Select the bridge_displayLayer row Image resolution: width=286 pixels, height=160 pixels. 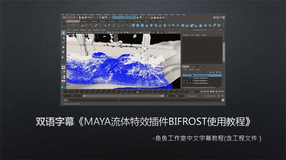202,81
